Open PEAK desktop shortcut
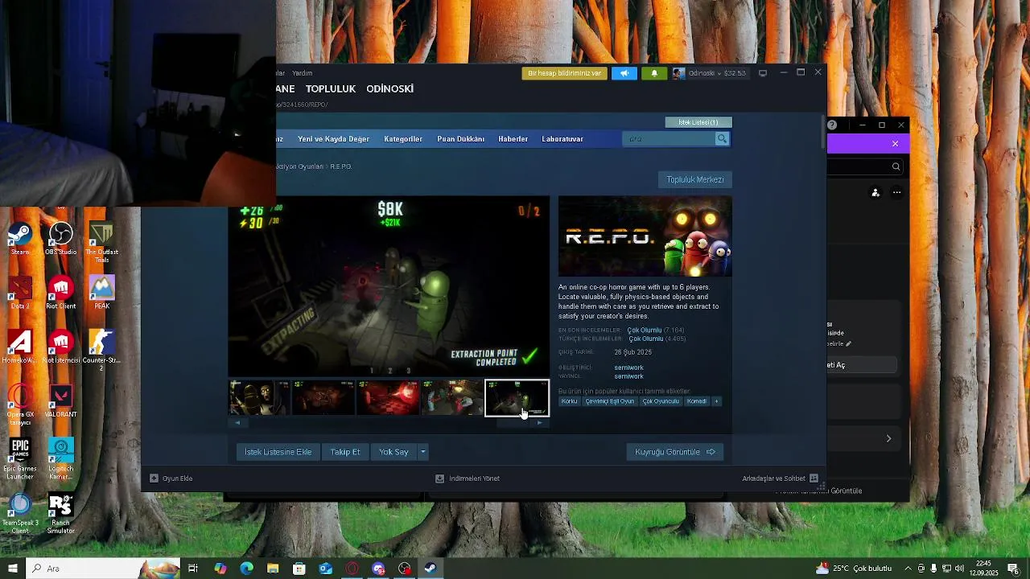The height and width of the screenshot is (579, 1030). [101, 293]
